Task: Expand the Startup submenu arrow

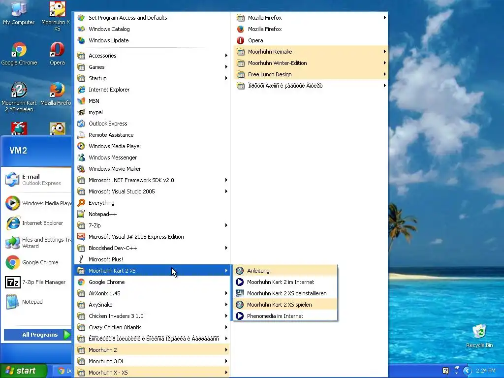Action: (226, 78)
